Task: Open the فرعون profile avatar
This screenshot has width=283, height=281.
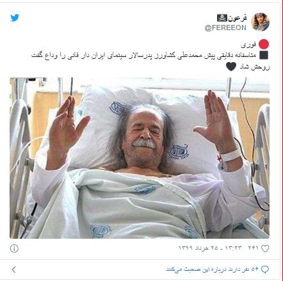Action: click(260, 22)
